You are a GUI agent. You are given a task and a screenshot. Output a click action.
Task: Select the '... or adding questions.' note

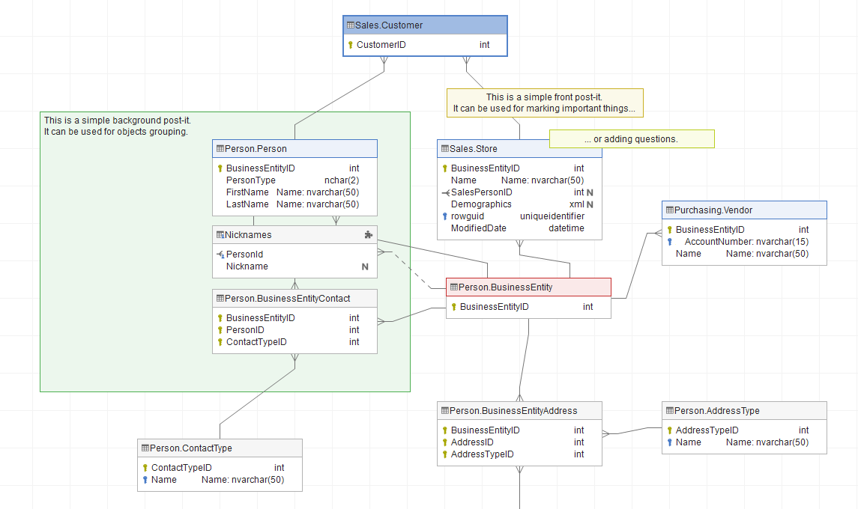point(631,139)
